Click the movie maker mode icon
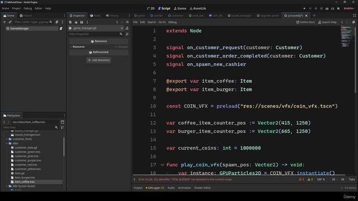The width and height of the screenshot is (358, 201). (338, 8)
